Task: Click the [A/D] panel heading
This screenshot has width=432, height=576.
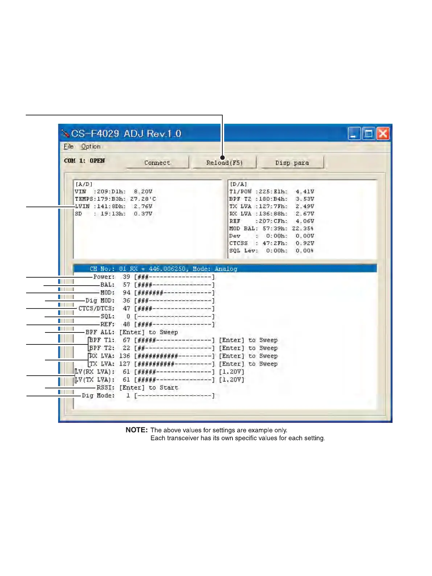Action: pyautogui.click(x=84, y=184)
